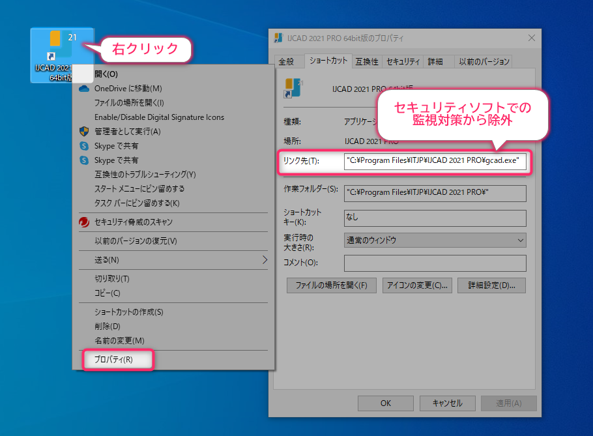
Task: Click OK button in properties dialog
Action: point(386,403)
